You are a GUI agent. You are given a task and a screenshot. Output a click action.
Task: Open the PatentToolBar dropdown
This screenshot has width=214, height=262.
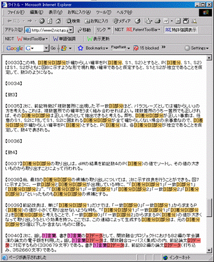[143, 30]
